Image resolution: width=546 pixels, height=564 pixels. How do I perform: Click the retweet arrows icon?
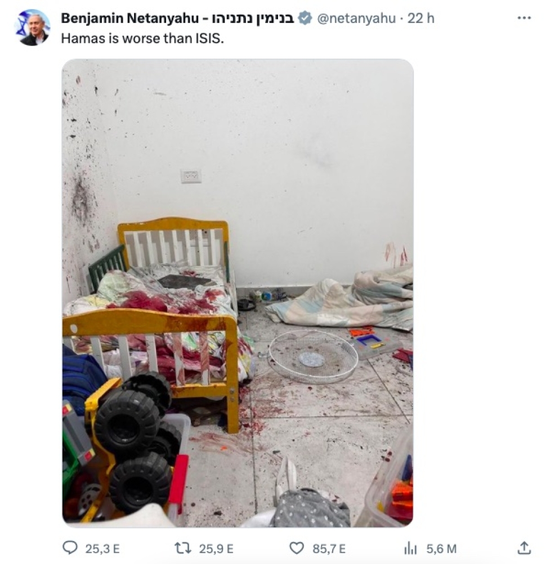click(183, 548)
